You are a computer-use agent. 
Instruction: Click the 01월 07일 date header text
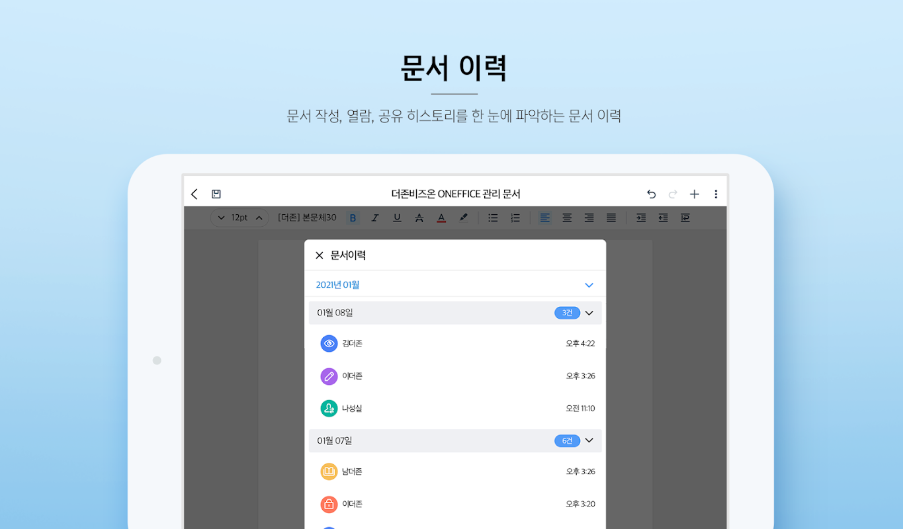pos(335,440)
